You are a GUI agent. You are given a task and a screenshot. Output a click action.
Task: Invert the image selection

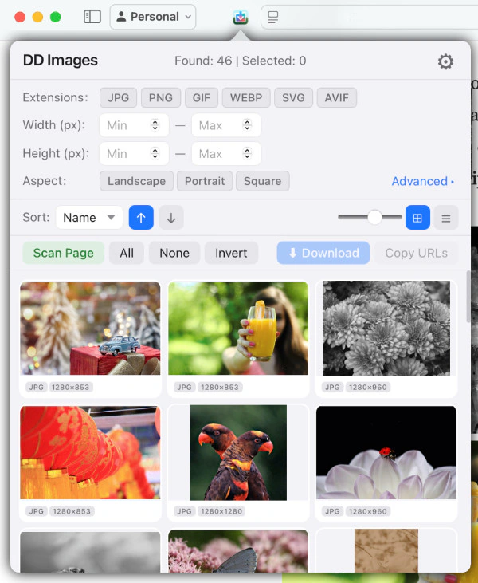[x=231, y=253]
